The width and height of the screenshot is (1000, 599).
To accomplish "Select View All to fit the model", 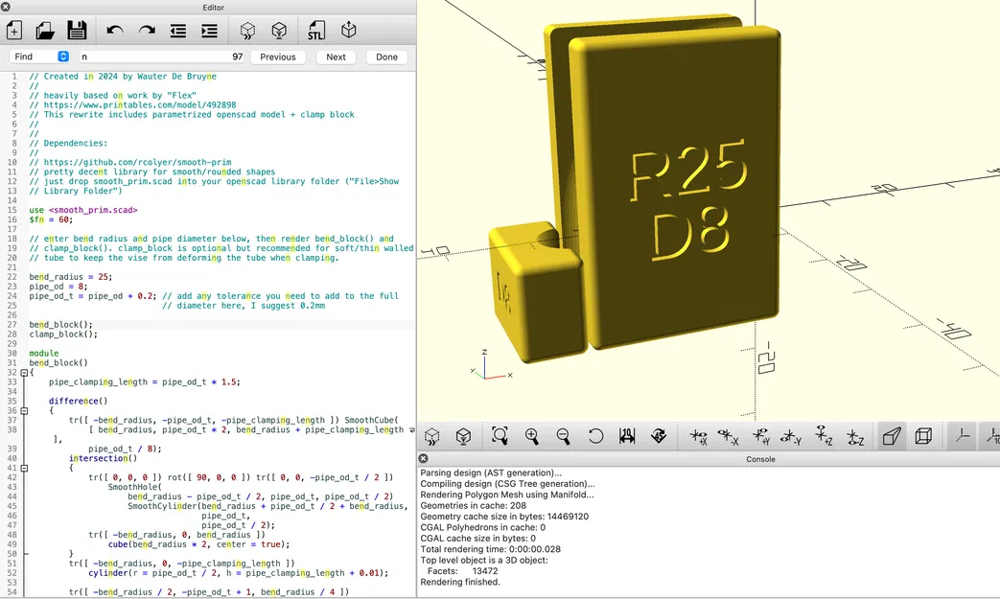I will tap(500, 436).
